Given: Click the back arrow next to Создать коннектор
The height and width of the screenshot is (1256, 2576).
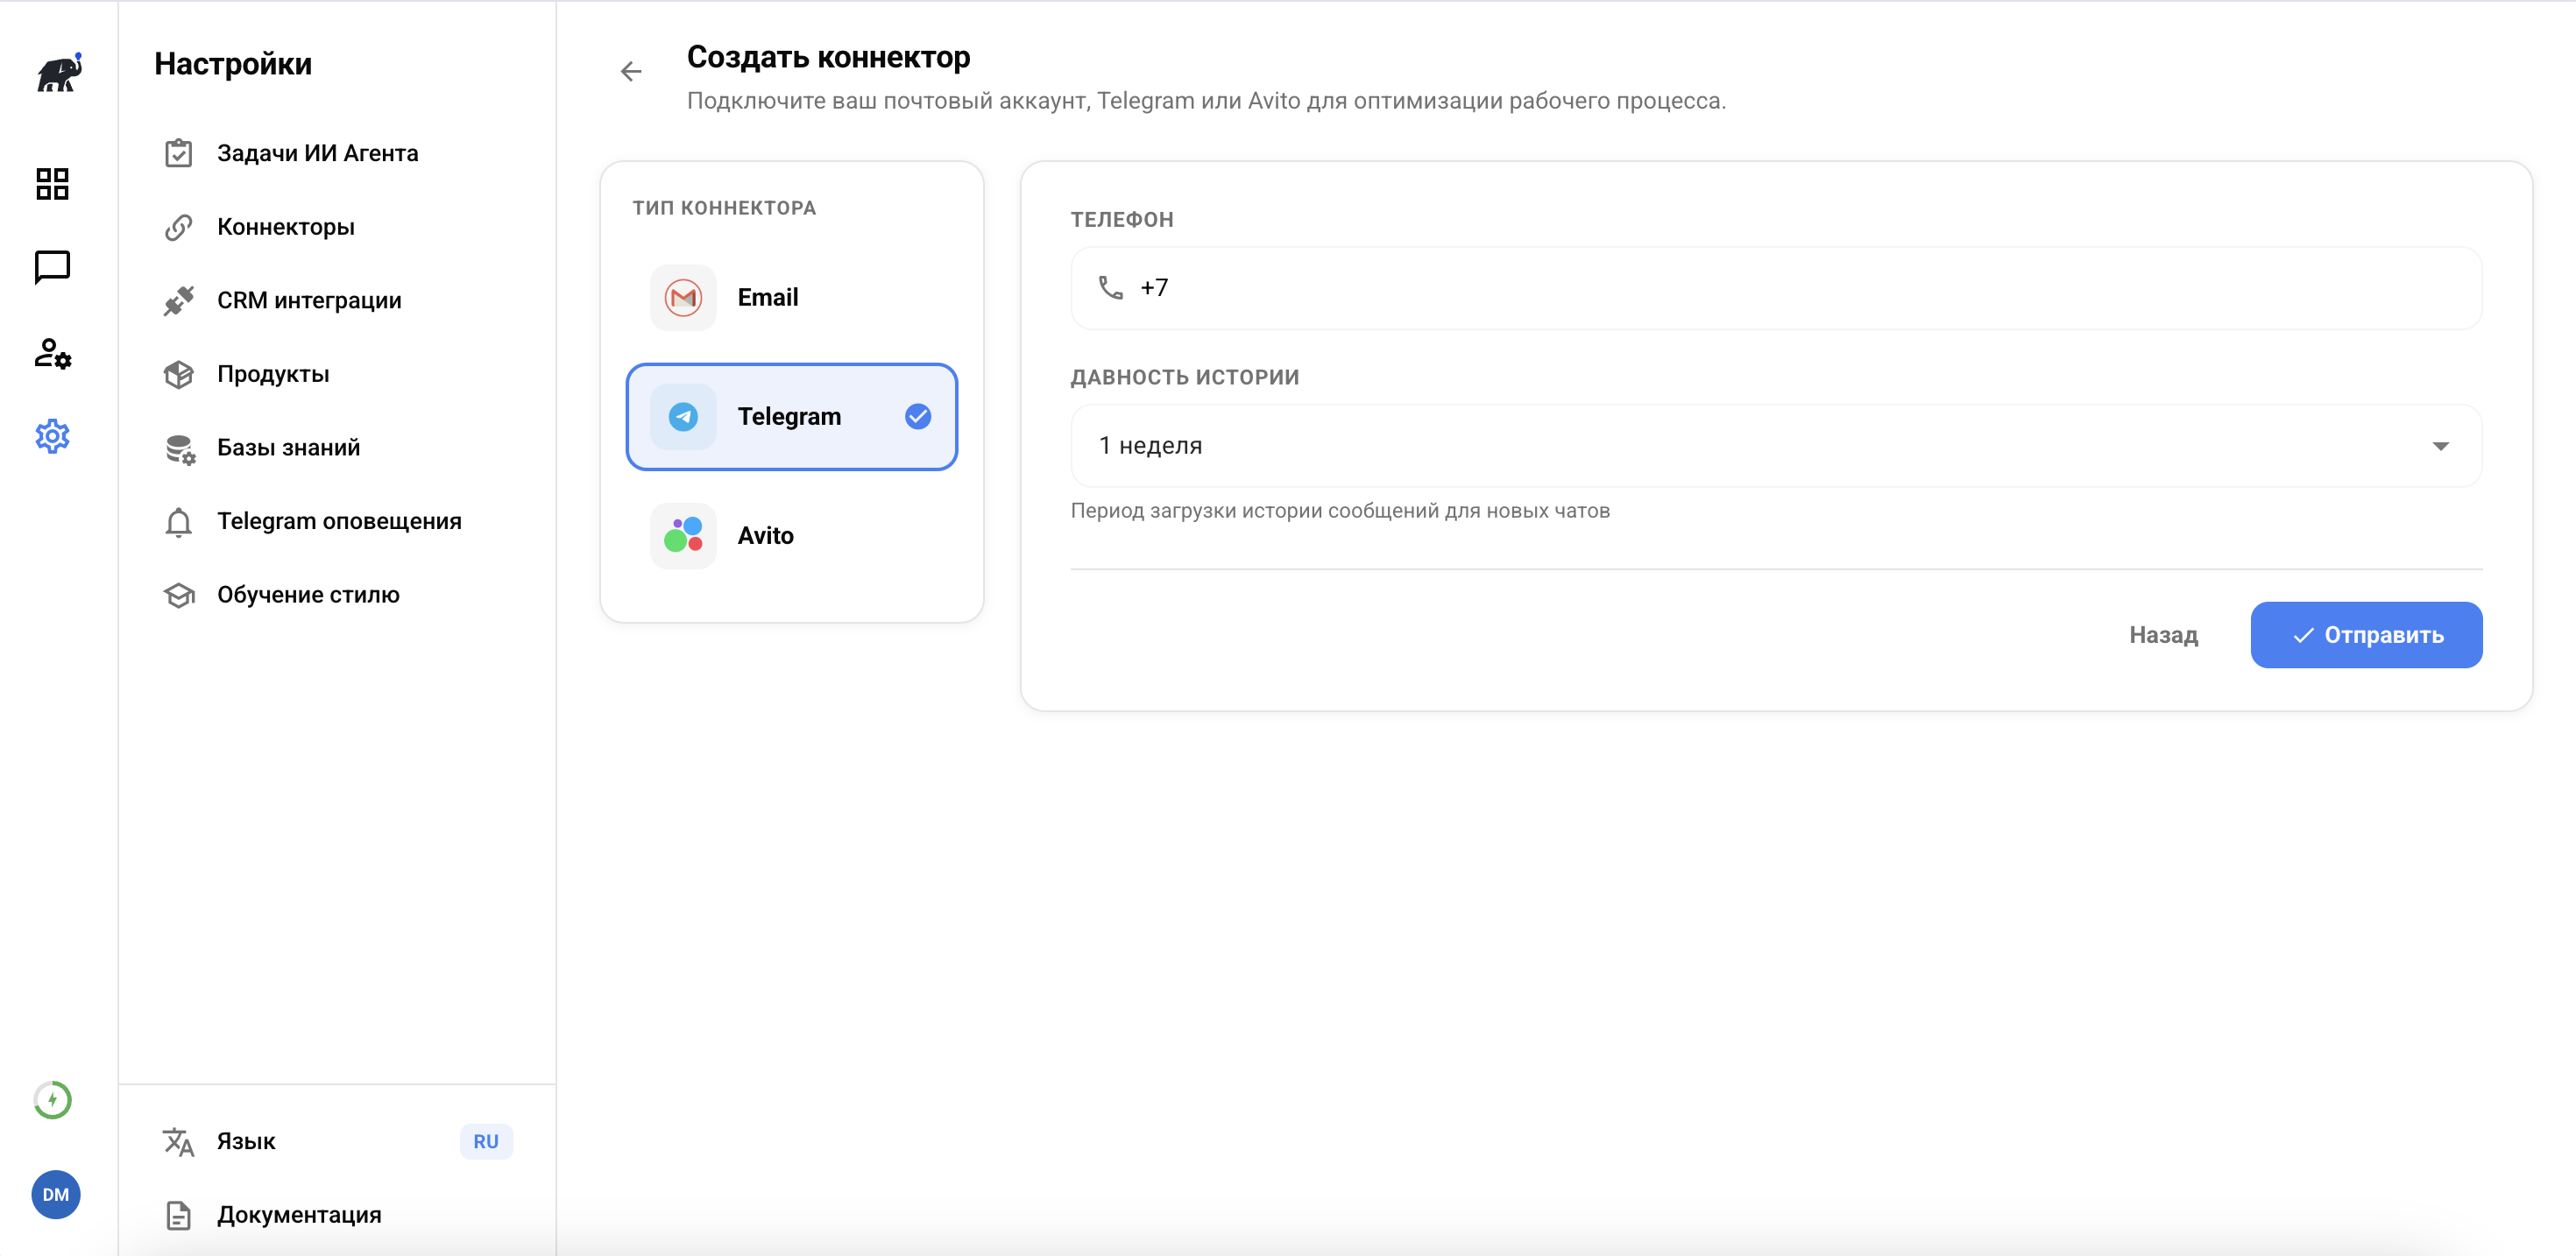Looking at the screenshot, I should [x=631, y=72].
